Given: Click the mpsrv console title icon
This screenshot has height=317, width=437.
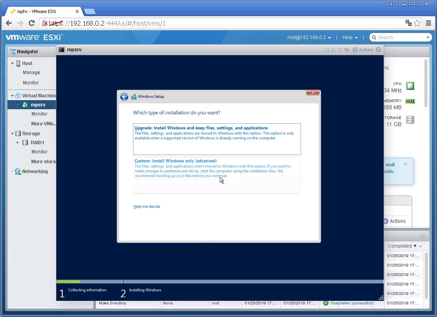Looking at the screenshot, I should (61, 50).
